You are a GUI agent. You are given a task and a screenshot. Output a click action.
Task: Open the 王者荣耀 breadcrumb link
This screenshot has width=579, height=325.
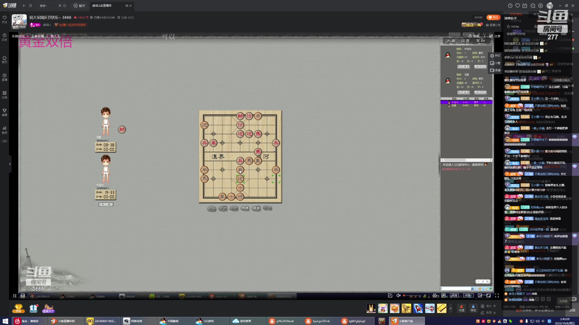click(x=37, y=36)
